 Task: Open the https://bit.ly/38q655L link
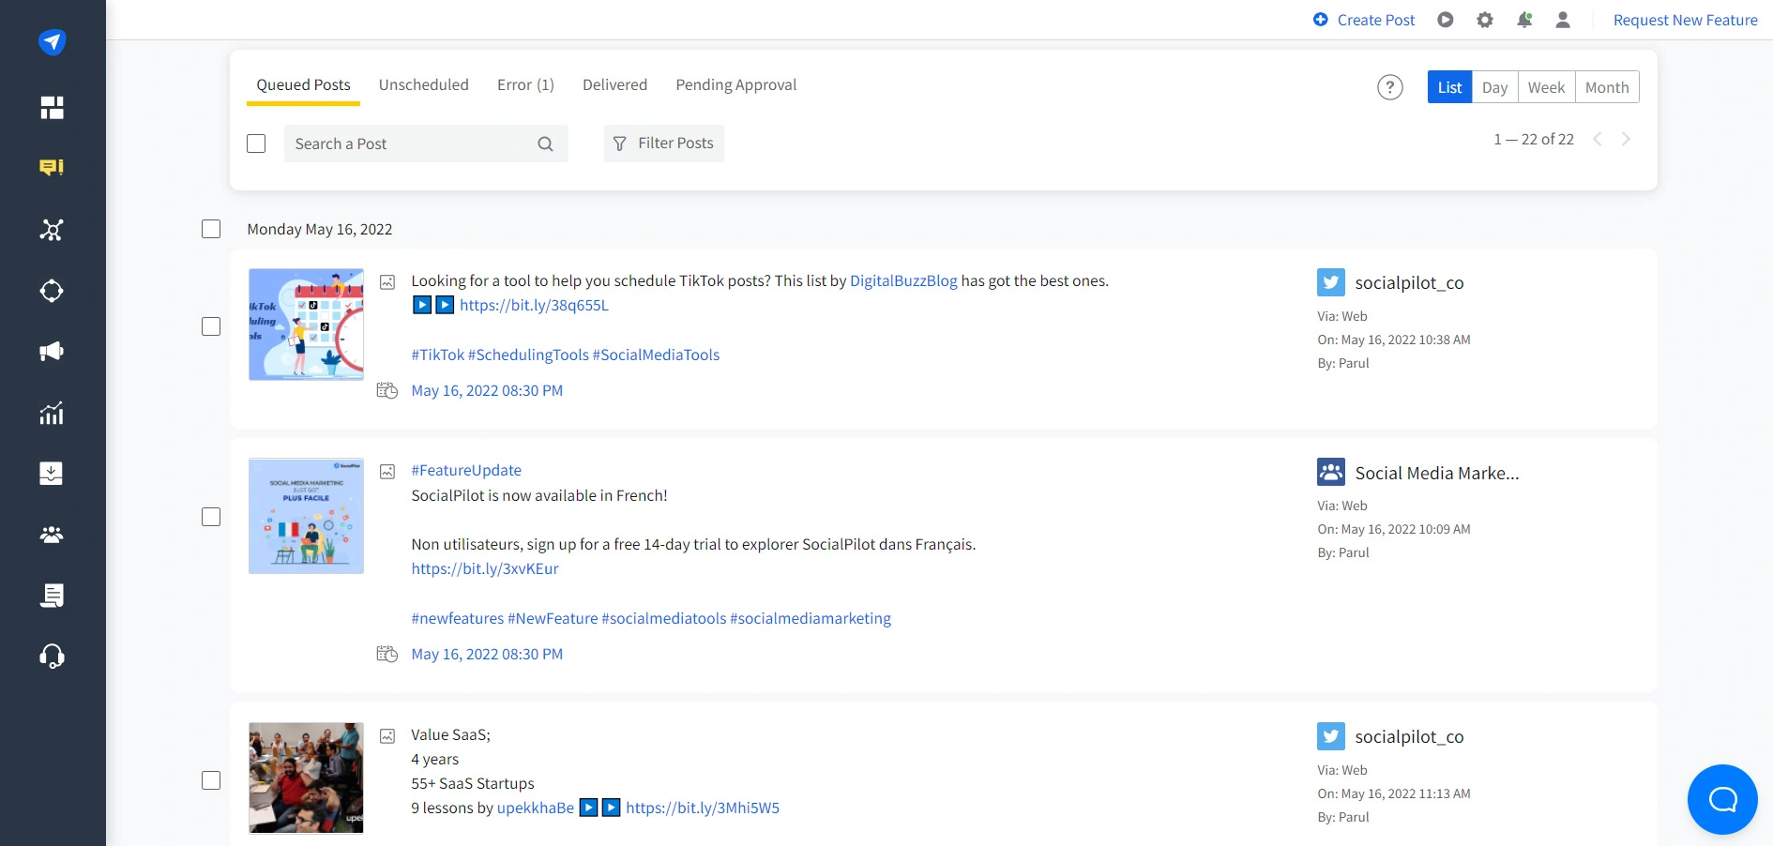[534, 305]
